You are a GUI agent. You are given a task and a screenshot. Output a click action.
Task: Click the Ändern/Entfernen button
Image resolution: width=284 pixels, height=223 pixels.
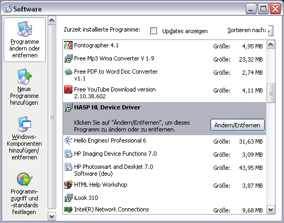237,125
